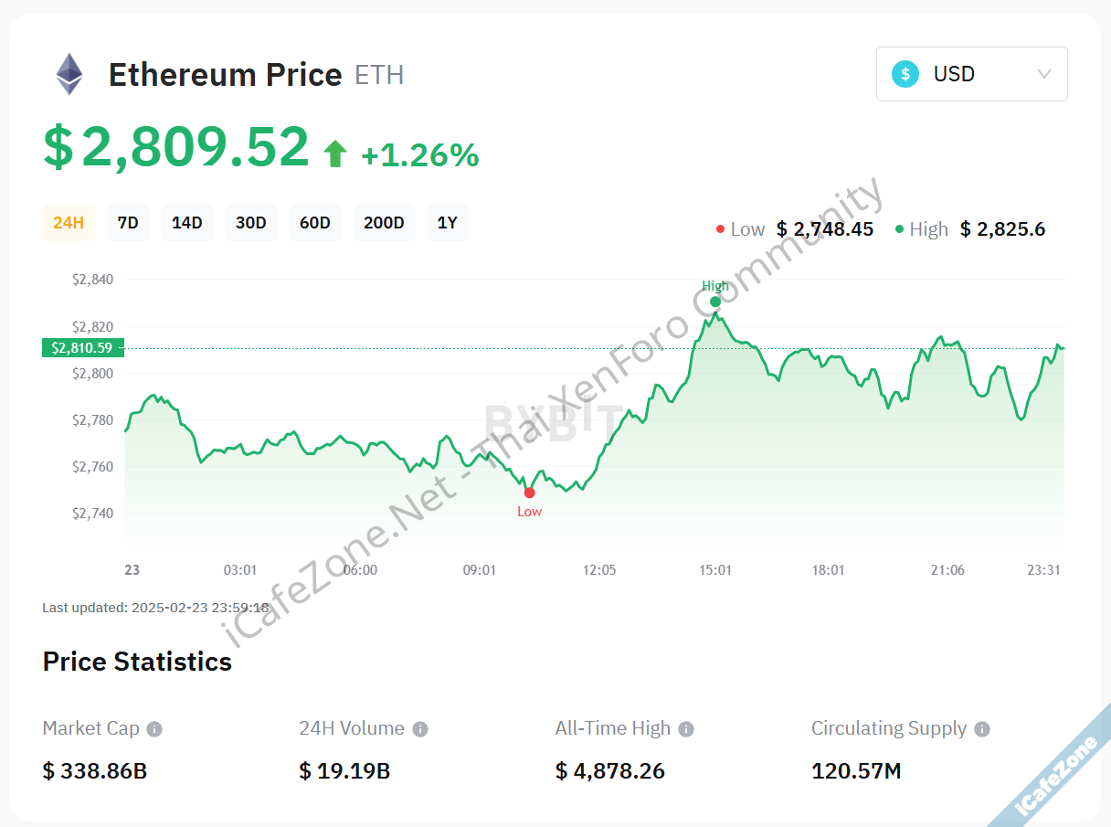Select the 30D time range

(251, 222)
